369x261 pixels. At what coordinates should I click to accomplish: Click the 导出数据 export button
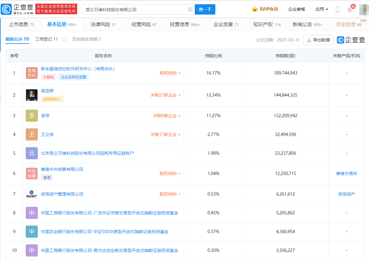318,40
